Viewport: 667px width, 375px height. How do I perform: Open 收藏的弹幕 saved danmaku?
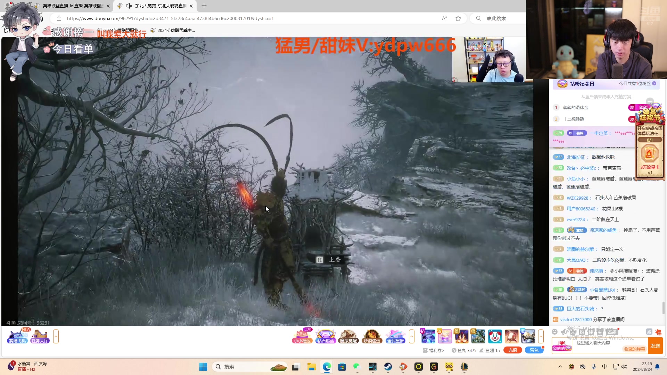click(634, 349)
